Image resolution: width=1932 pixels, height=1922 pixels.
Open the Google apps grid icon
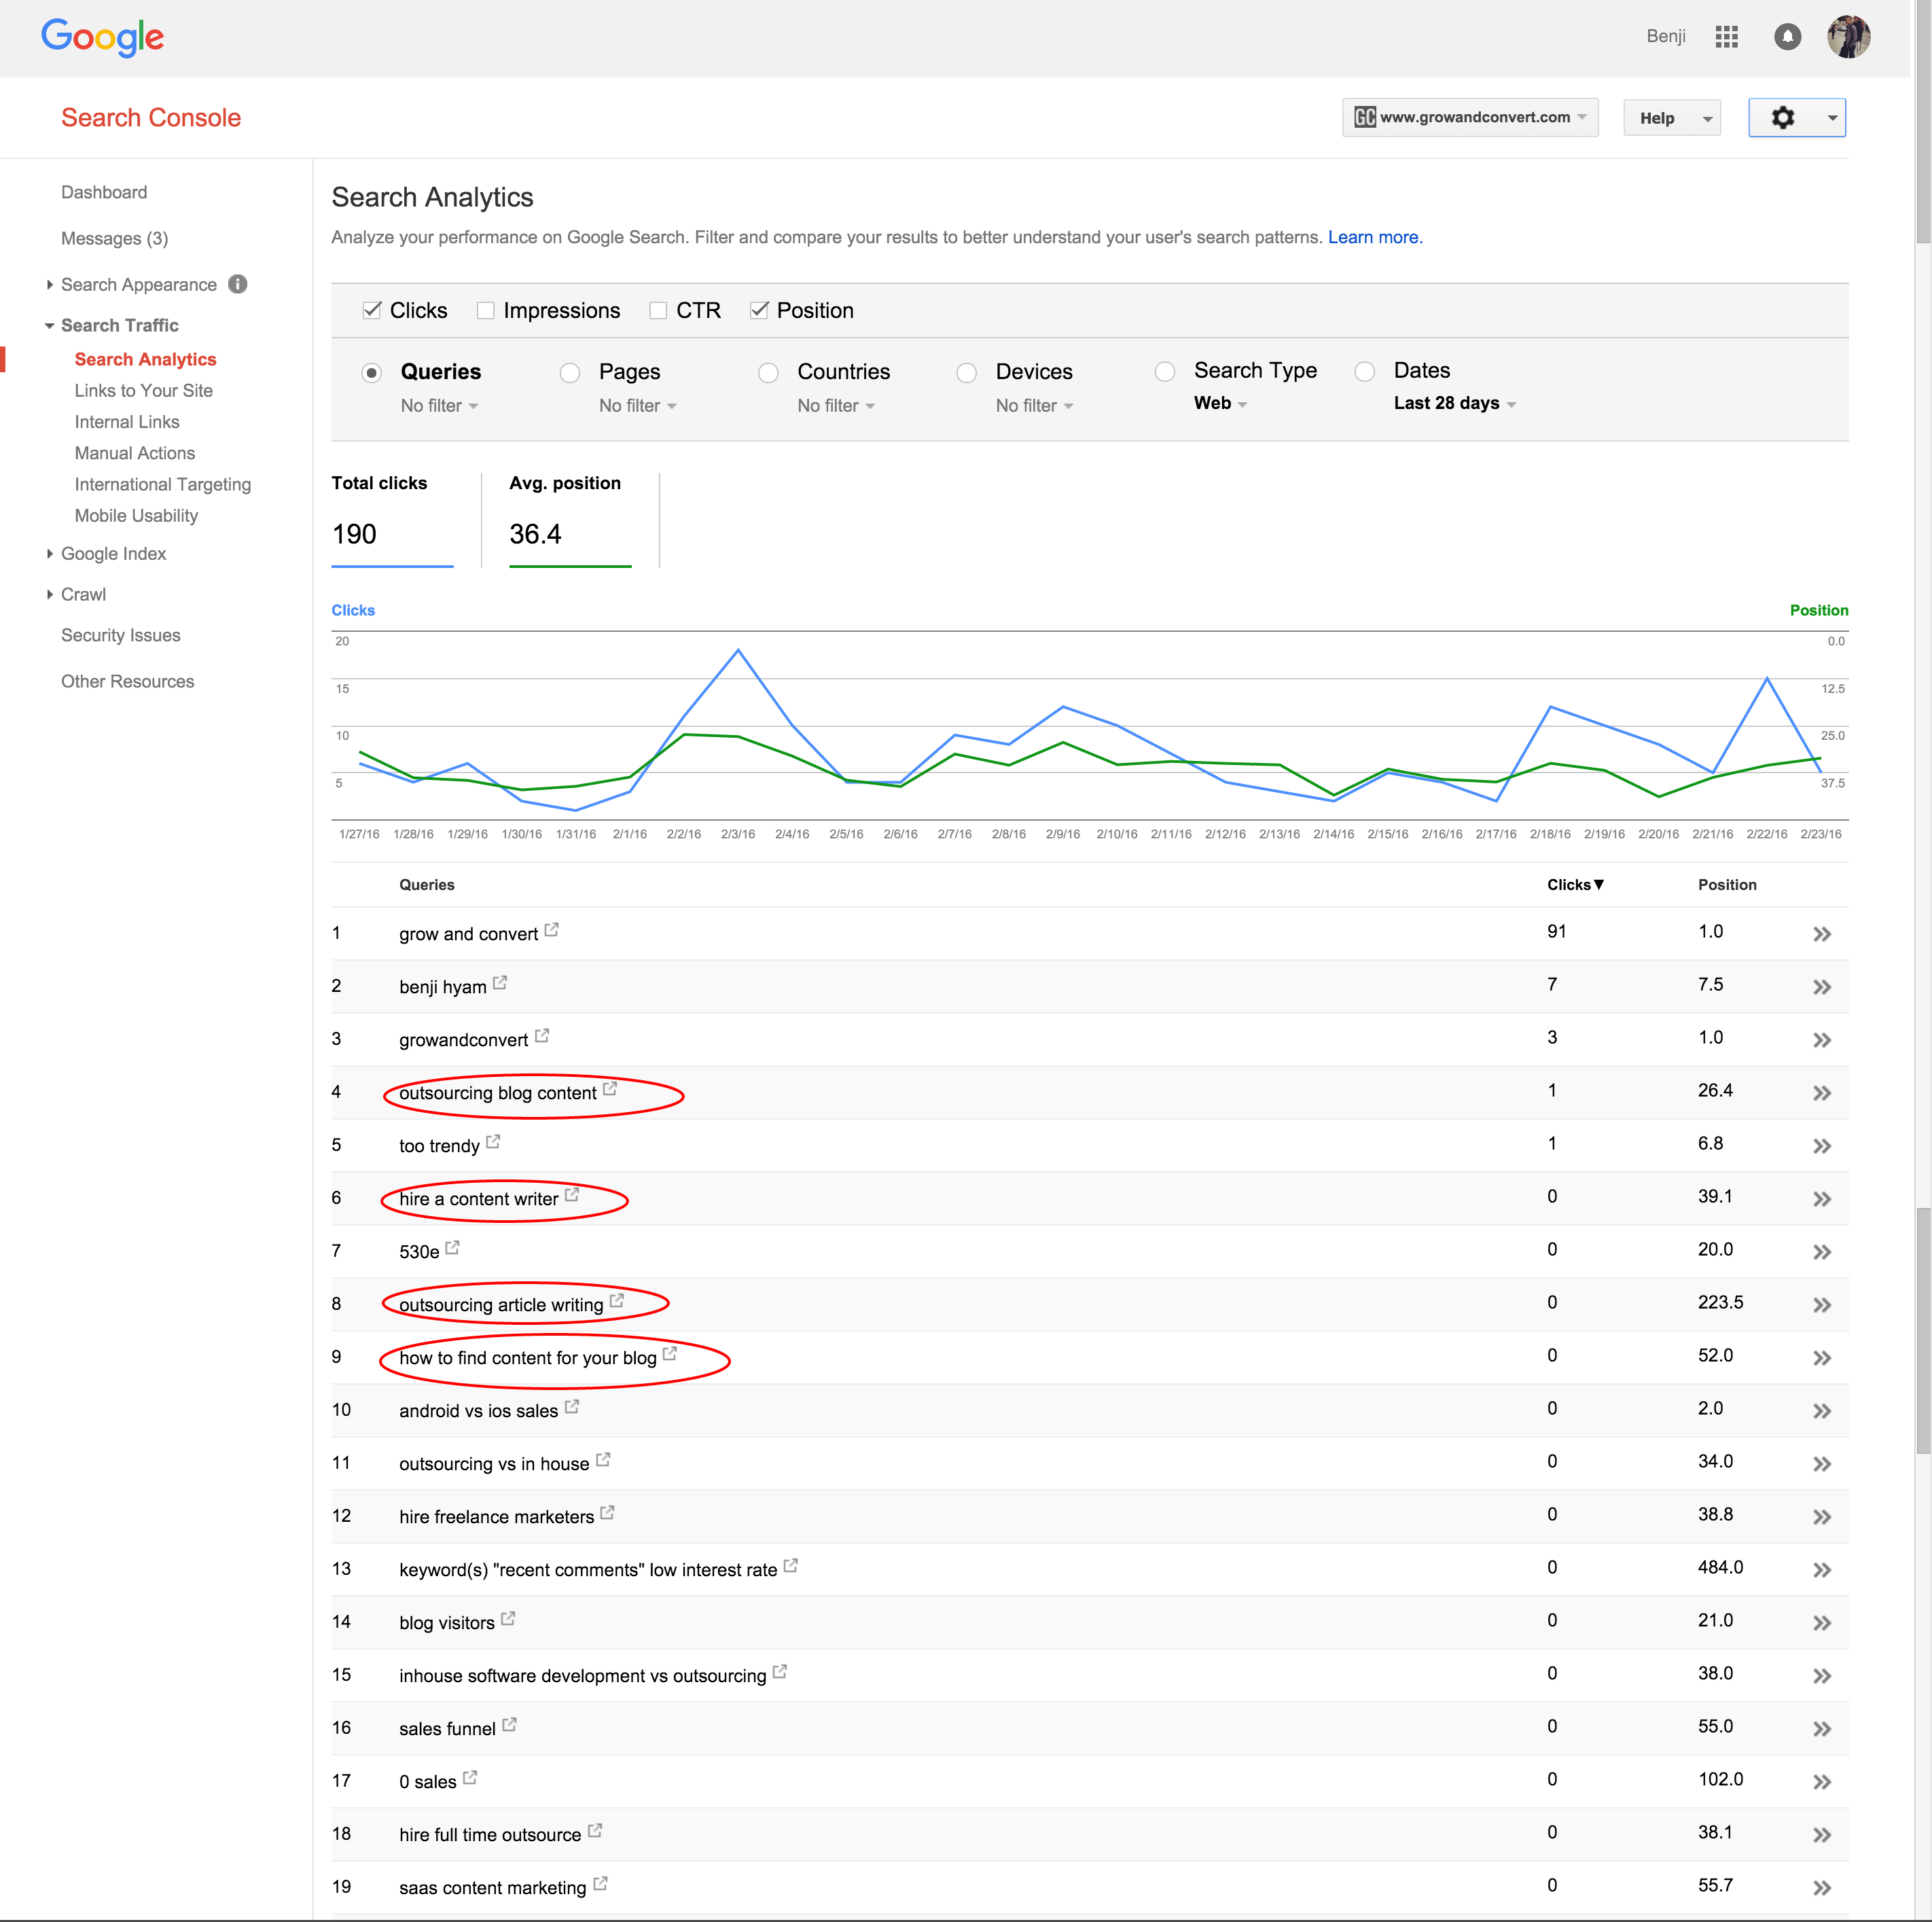click(x=1726, y=37)
